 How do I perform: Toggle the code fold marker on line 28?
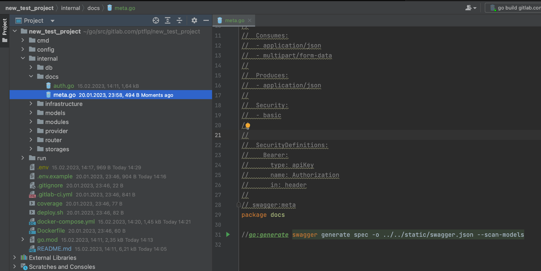coord(239,205)
